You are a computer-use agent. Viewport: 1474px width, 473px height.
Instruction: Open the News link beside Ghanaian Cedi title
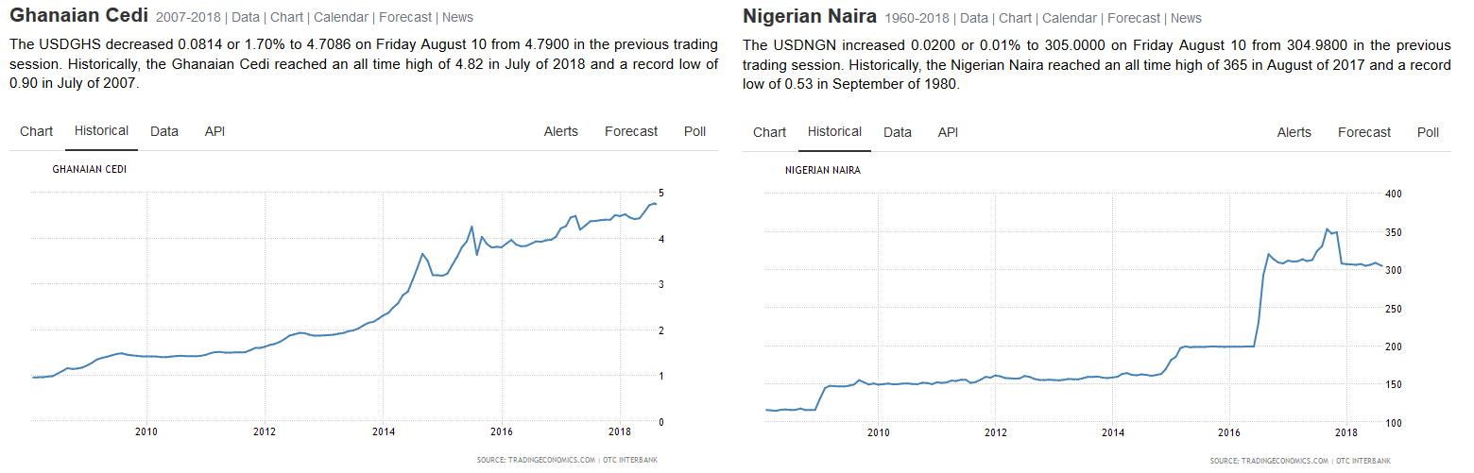click(x=457, y=17)
